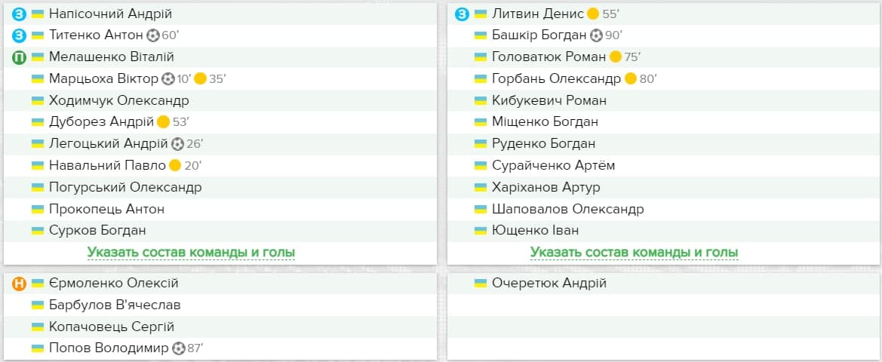This screenshot has width=882, height=362.
Task: Click the green П badge by Мелашенко Віталій
Action: pyautogui.click(x=19, y=57)
